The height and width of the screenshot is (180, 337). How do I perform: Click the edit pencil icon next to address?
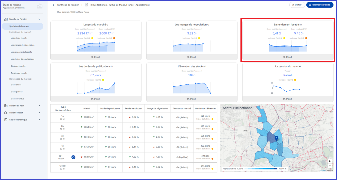[x=87, y=5]
